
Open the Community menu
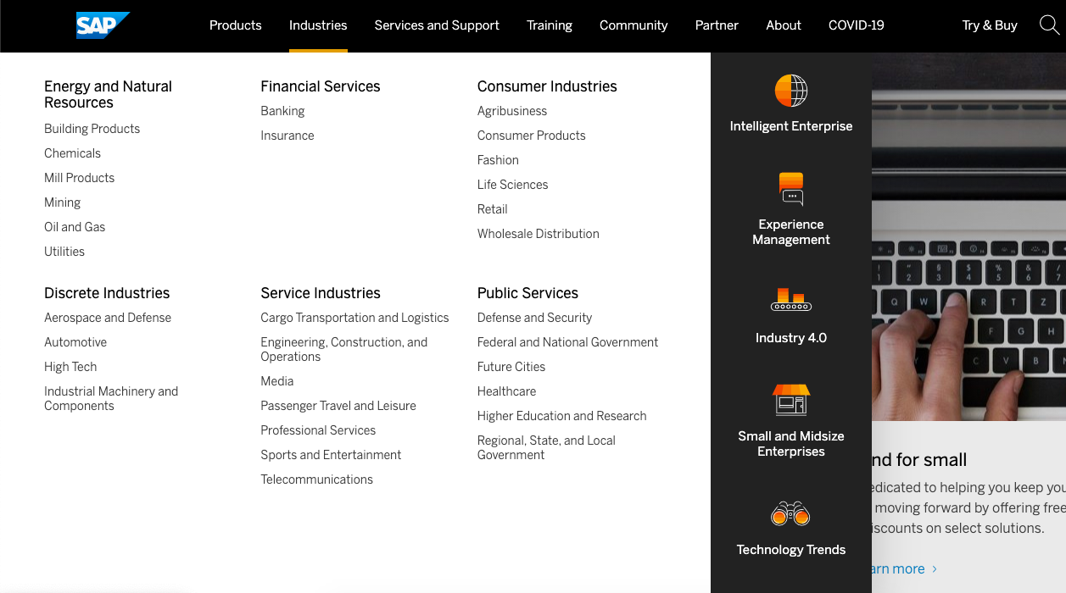(633, 25)
